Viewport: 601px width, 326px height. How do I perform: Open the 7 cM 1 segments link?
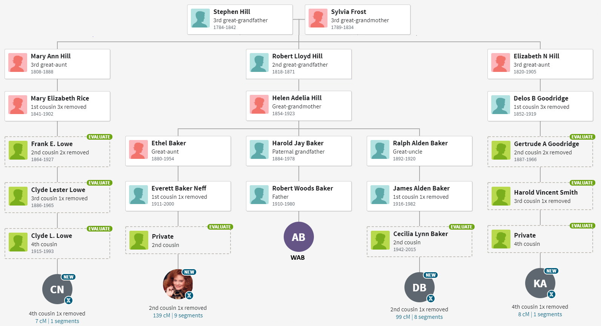click(57, 321)
